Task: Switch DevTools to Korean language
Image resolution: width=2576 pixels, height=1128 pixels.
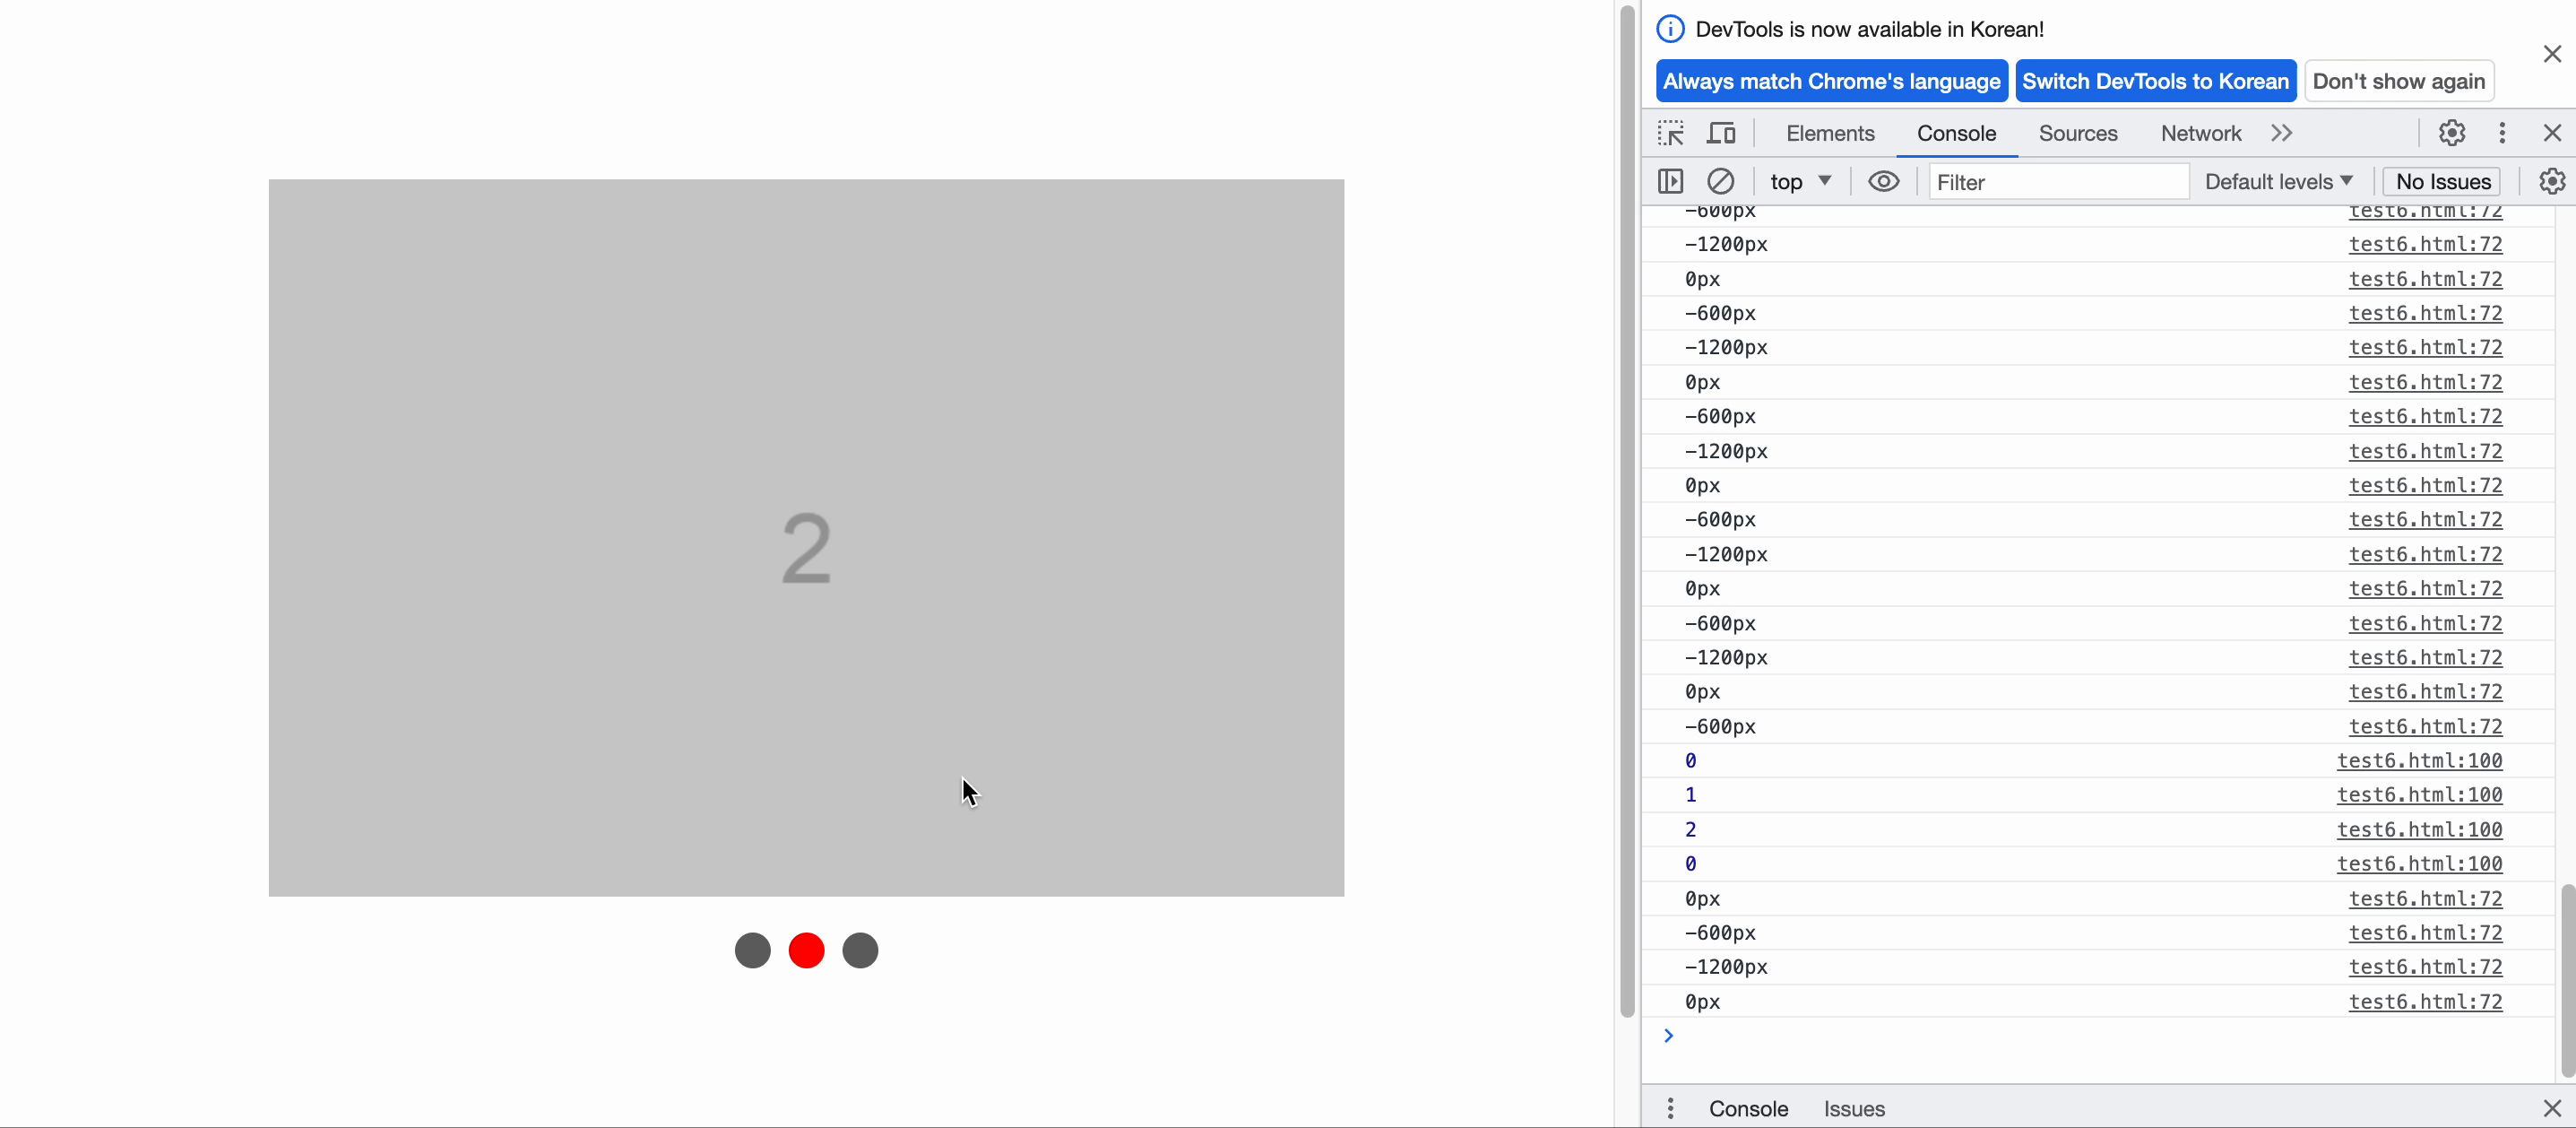Action: pyautogui.click(x=2156, y=81)
